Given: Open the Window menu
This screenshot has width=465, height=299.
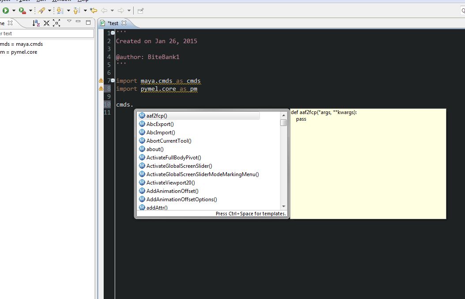Looking at the screenshot, I should [62, 1].
